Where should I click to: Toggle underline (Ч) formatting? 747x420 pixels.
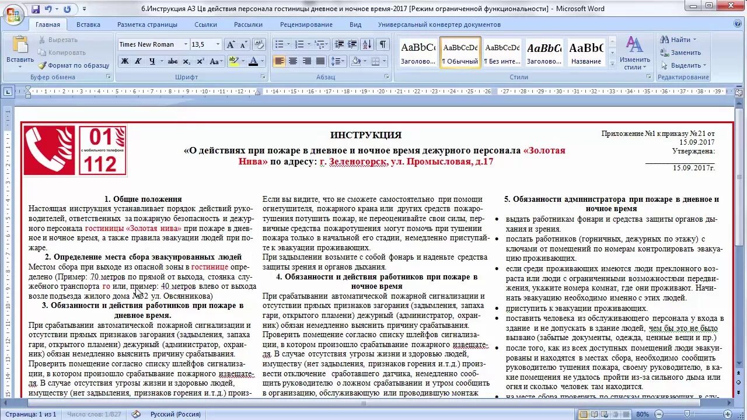(x=152, y=61)
